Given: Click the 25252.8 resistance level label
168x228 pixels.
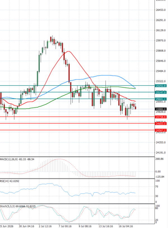Looking at the screenshot, I should [x=161, y=86].
